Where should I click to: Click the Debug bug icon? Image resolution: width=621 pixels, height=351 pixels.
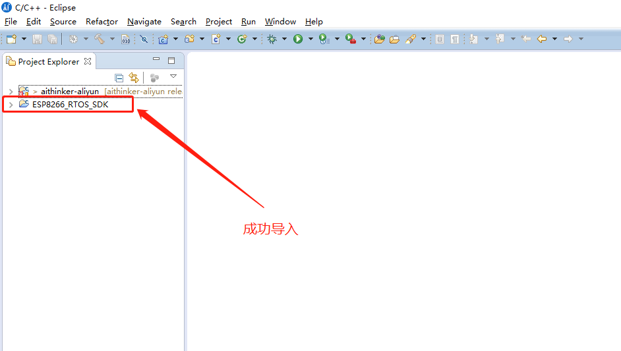tap(272, 39)
